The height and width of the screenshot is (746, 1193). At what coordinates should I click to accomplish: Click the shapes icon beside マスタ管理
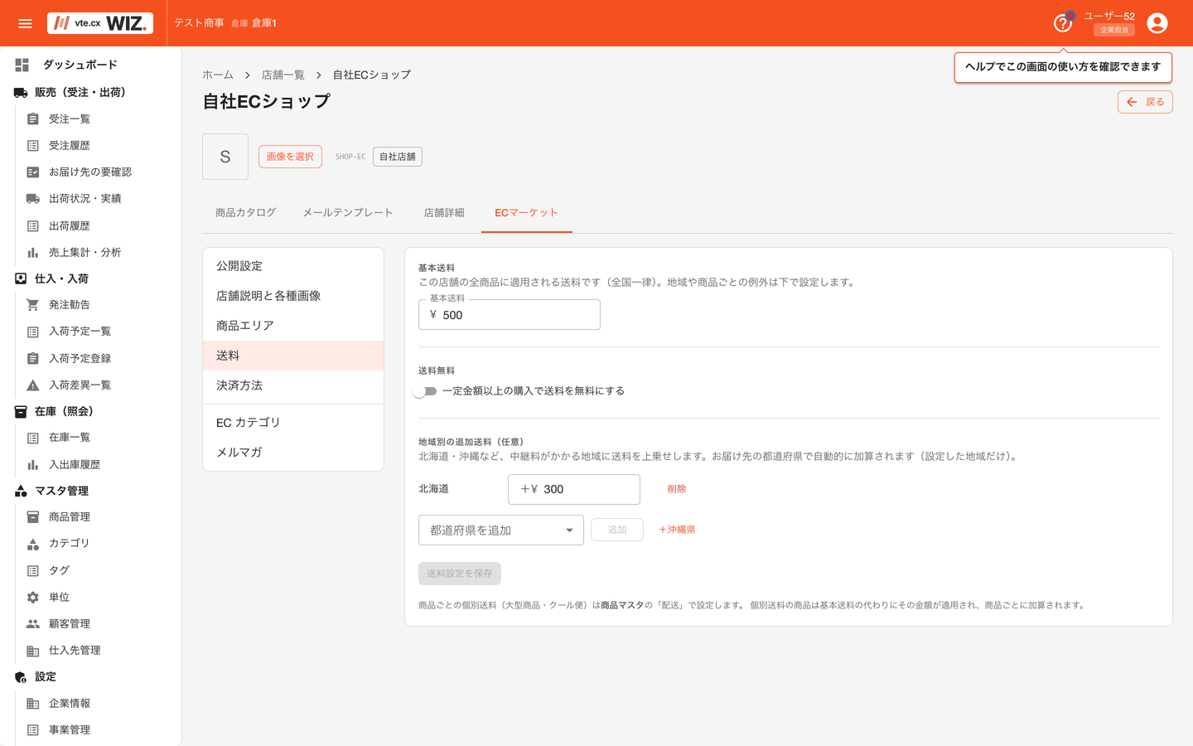pos(21,492)
